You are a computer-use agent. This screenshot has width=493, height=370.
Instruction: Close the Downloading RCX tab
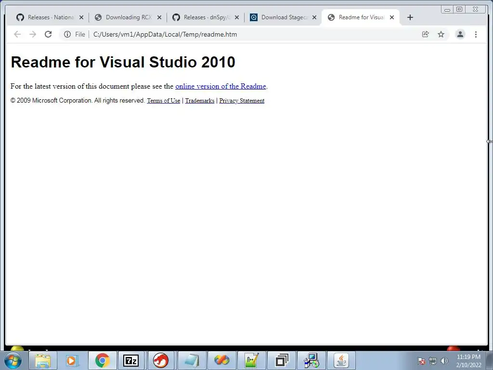[159, 17]
